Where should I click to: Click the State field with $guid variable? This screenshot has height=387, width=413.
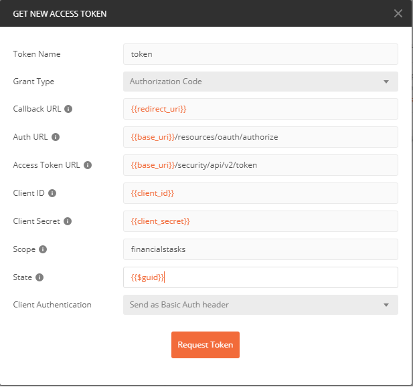tap(260, 277)
